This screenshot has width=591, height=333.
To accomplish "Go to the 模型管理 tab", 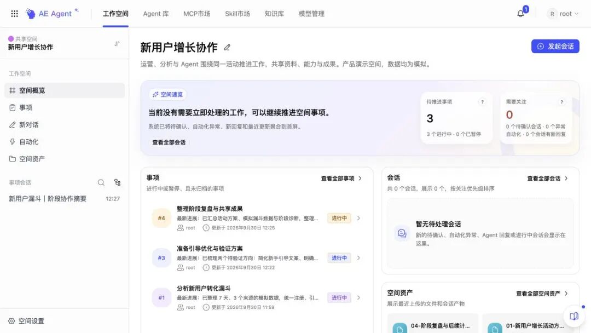I will click(311, 14).
